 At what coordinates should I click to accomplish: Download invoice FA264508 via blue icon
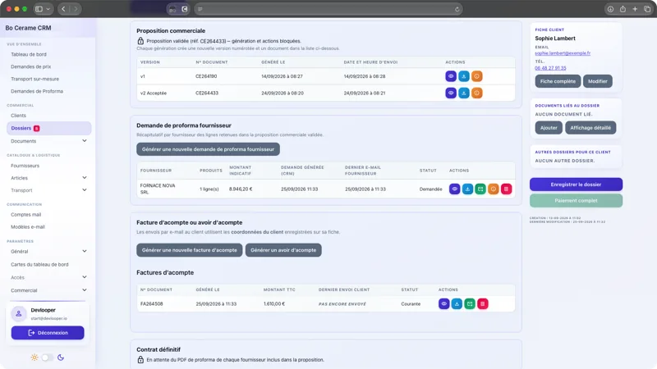pos(457,303)
